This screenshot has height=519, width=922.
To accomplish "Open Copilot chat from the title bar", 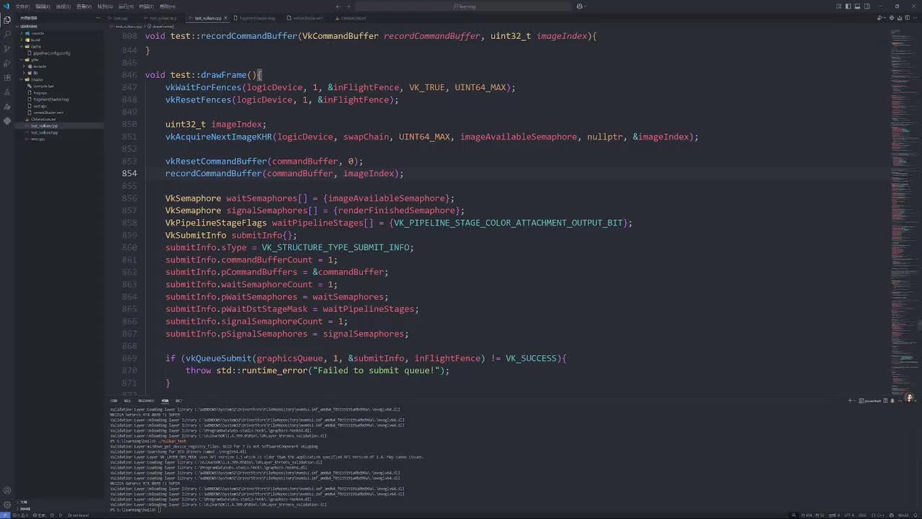I will 580,6.
